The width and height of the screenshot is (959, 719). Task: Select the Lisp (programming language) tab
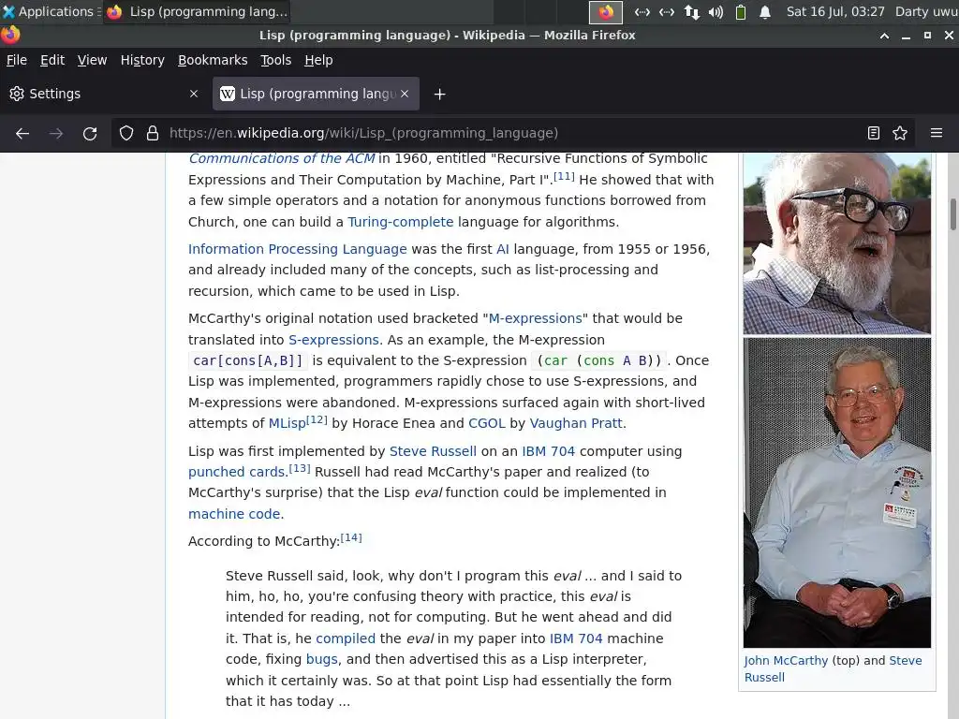click(x=316, y=94)
